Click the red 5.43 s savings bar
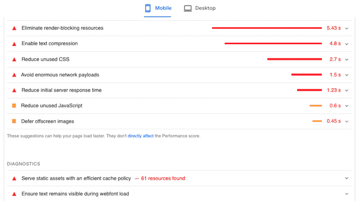The image size is (359, 202). click(267, 28)
